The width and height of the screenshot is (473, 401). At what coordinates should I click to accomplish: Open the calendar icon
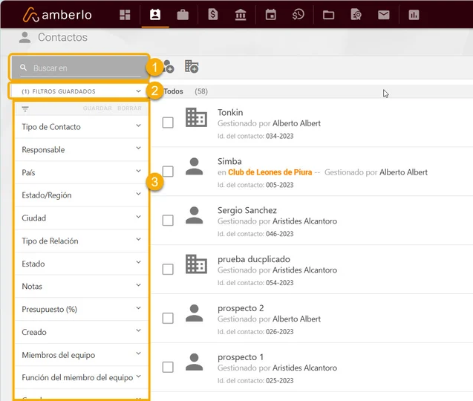270,15
